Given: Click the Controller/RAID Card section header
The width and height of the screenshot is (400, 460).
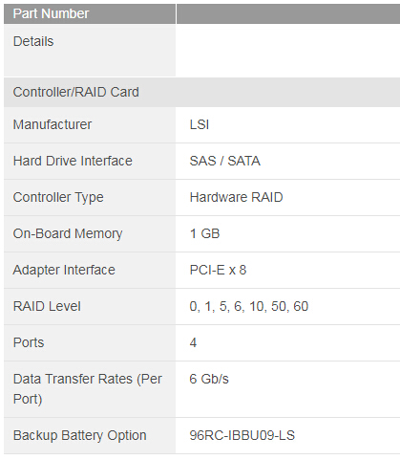Looking at the screenshot, I should click(x=201, y=92).
